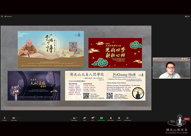Image resolution: width=191 pixels, height=136 pixels.
Task: Start recording with the Record button
Action: point(119,119)
